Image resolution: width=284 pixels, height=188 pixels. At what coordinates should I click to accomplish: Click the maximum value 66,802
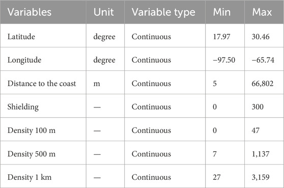263,84
